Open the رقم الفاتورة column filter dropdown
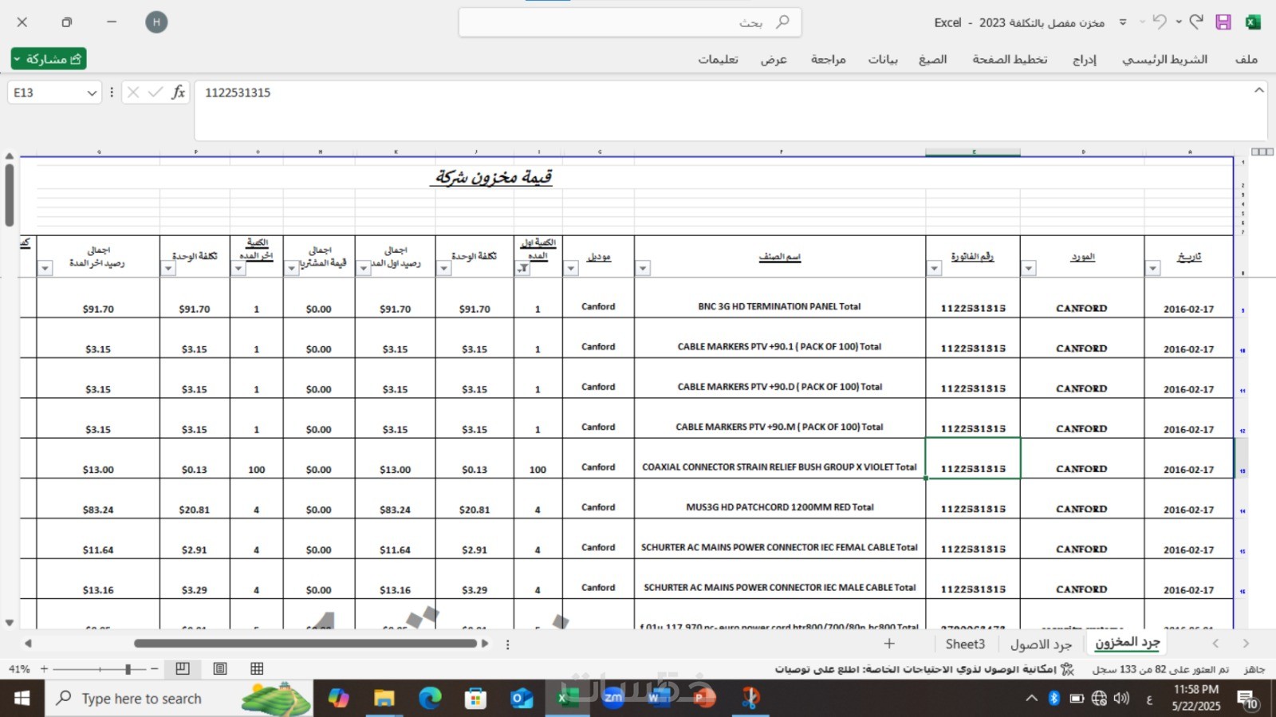This screenshot has width=1276, height=717. (935, 269)
